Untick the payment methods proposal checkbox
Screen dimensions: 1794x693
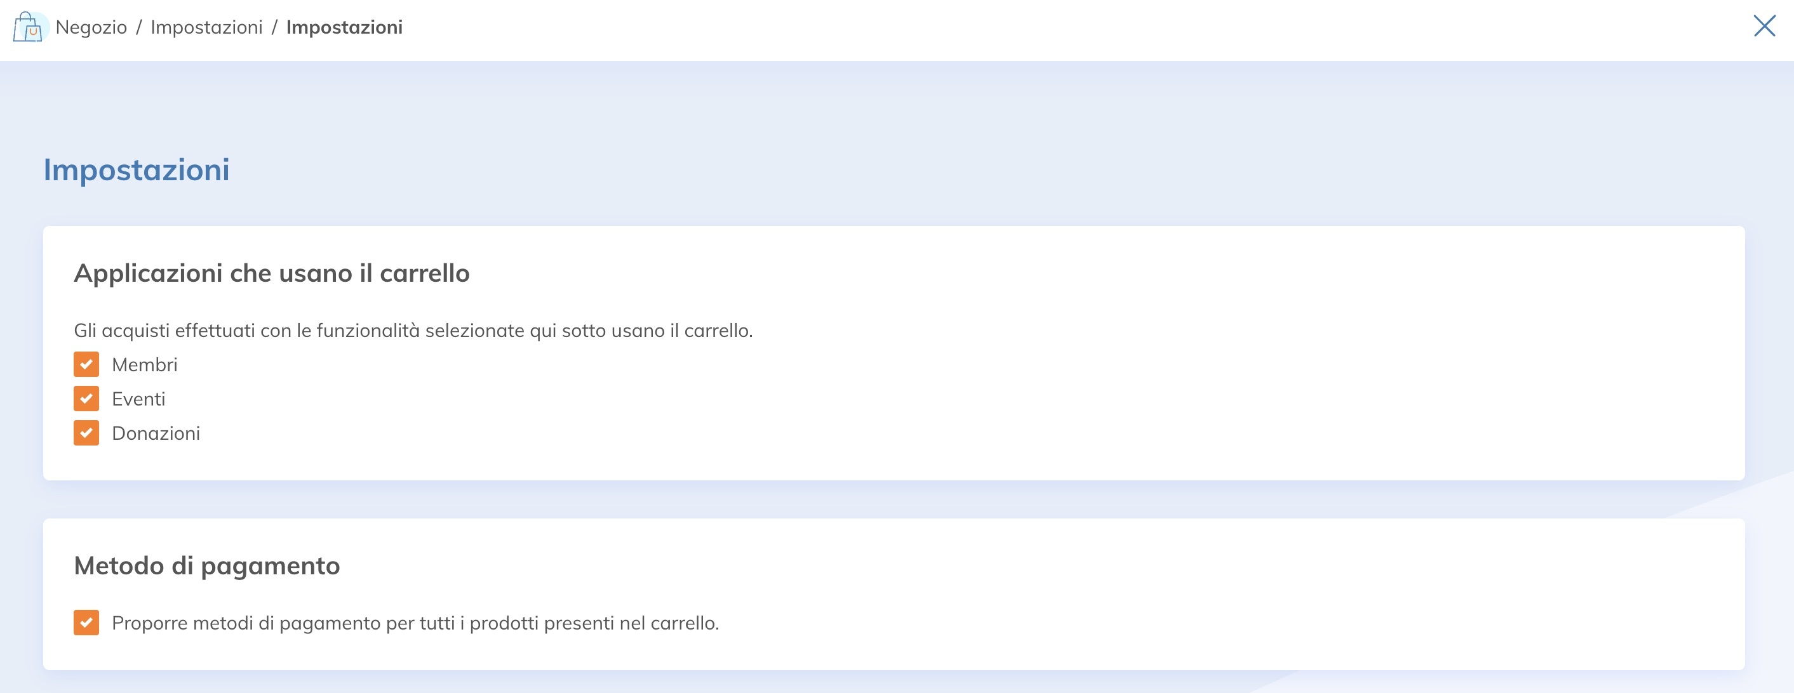[86, 623]
